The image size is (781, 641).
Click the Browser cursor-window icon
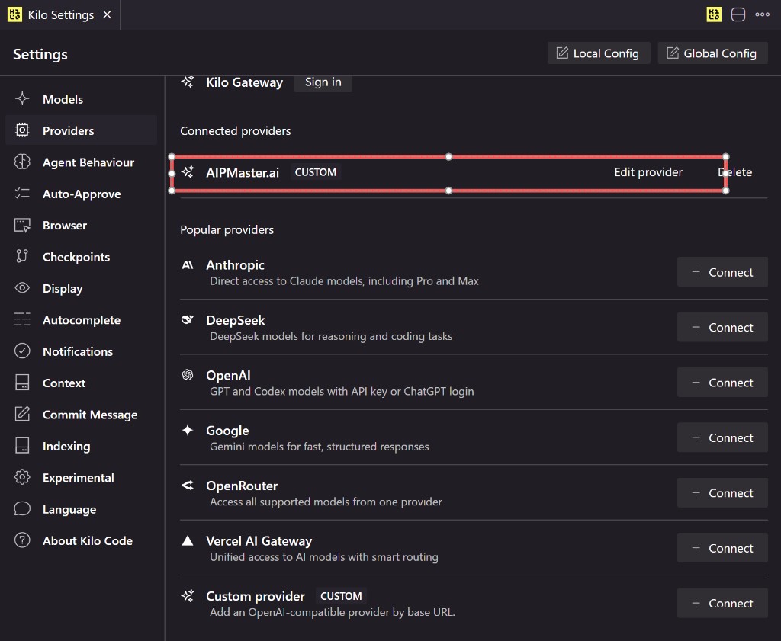tap(22, 225)
